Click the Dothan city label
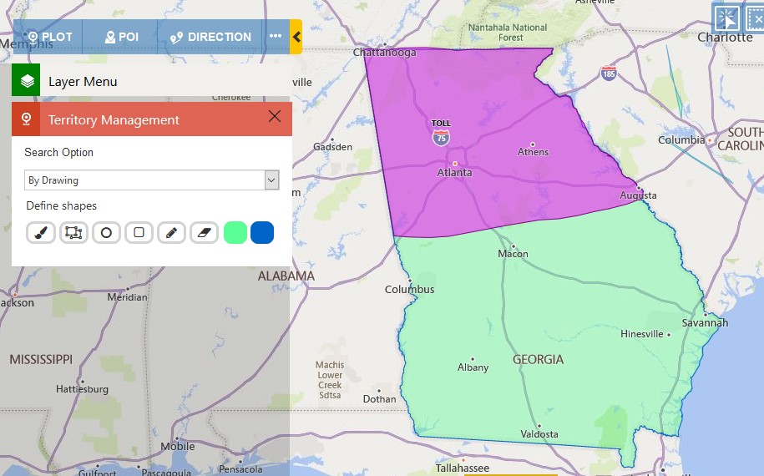 379,399
